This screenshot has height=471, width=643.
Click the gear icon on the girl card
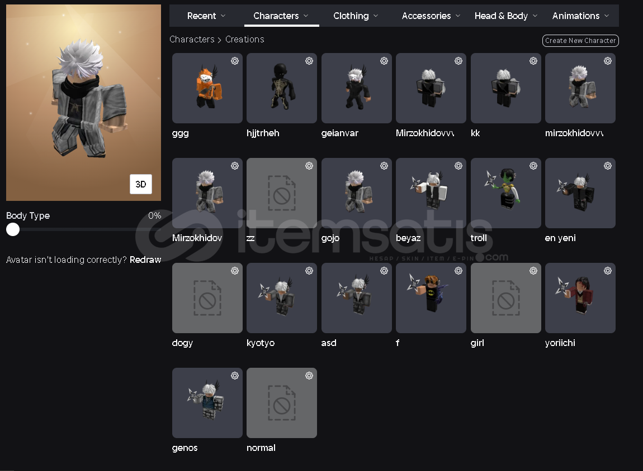click(533, 271)
